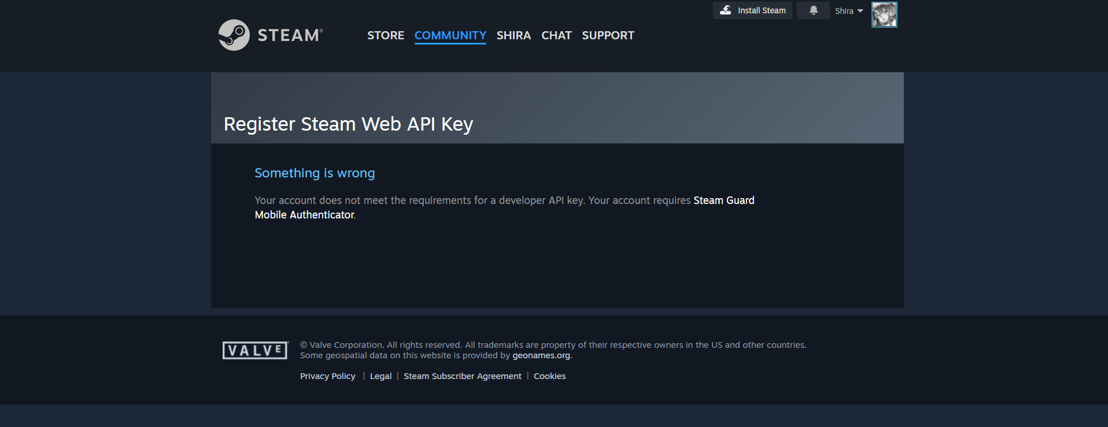This screenshot has height=427, width=1108.
Task: Click the Install Steam button
Action: coord(752,10)
